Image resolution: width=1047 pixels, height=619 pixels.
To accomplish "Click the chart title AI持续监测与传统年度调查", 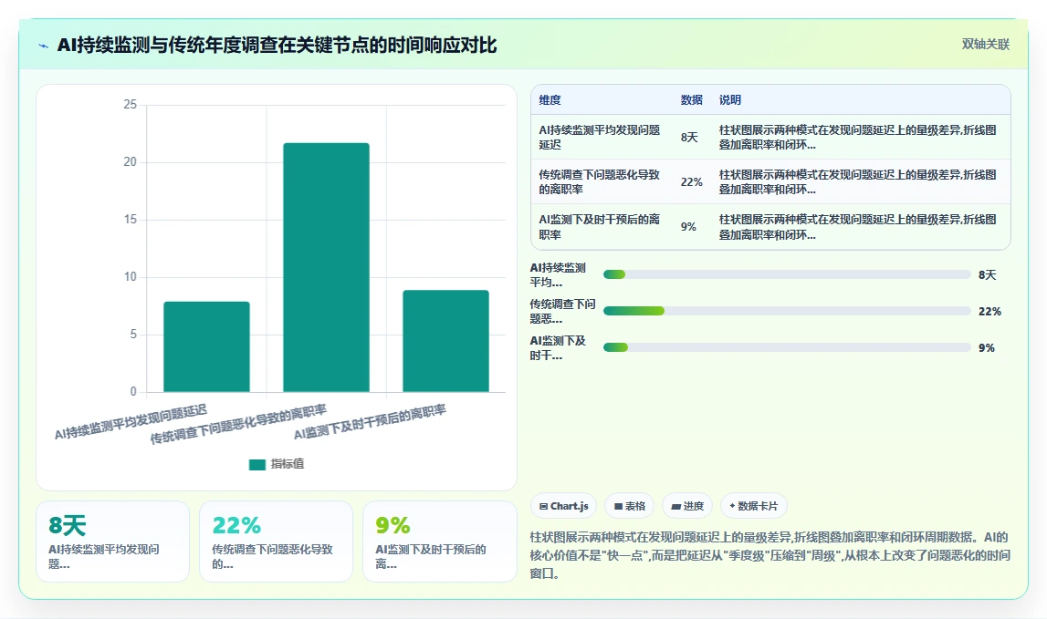I will [x=277, y=46].
